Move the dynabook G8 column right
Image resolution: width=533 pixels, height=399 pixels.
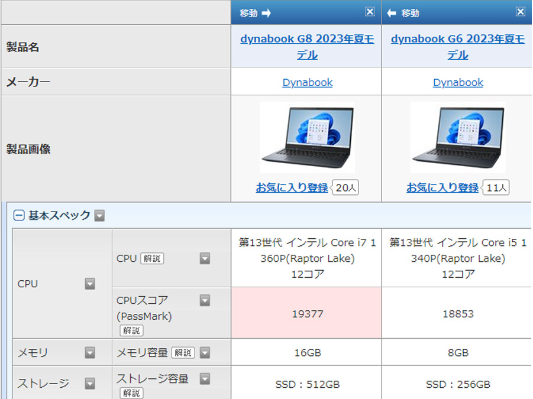pos(256,13)
